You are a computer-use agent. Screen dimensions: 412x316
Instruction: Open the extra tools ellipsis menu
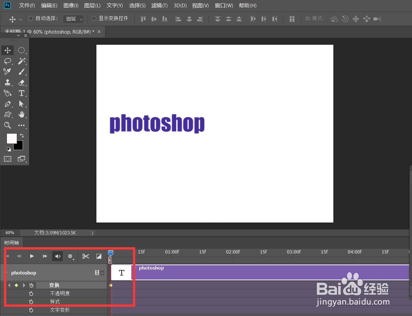(21, 125)
